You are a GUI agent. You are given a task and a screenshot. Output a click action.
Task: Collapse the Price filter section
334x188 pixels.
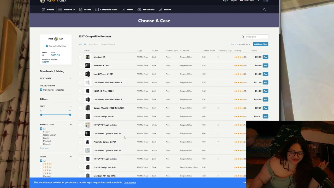click(70, 106)
